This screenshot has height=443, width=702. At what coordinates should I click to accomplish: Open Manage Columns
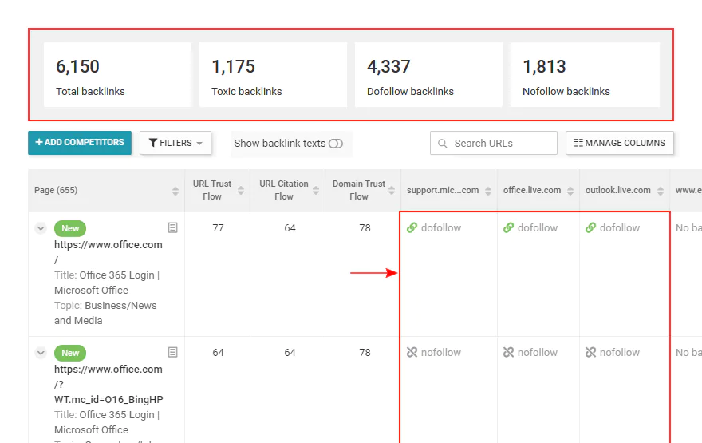pyautogui.click(x=620, y=143)
